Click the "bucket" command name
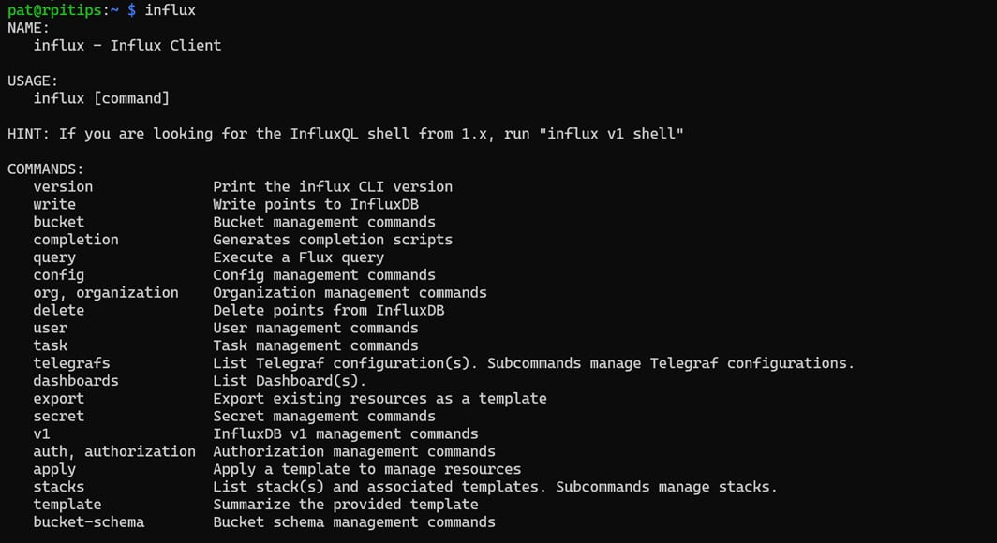The height and width of the screenshot is (543, 997). click(58, 222)
